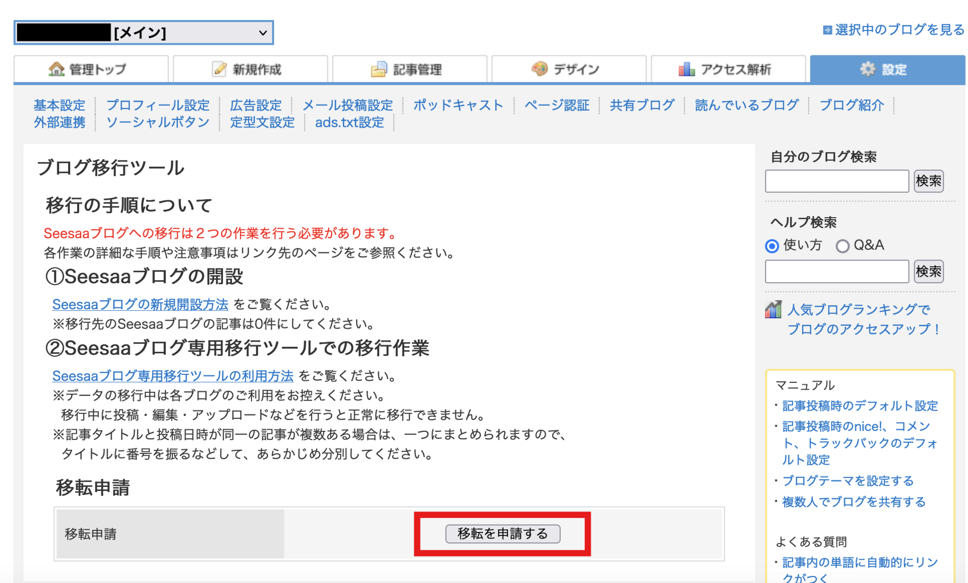Open ソーシャルボタン submenu link
The height and width of the screenshot is (583, 968).
click(x=157, y=122)
